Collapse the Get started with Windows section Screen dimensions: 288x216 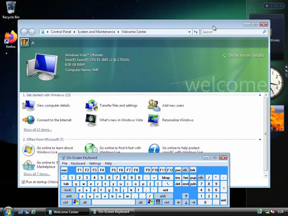[260, 95]
